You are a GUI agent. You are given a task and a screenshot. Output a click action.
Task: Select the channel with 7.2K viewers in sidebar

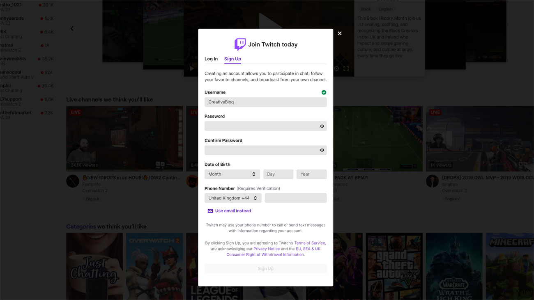click(27, 115)
